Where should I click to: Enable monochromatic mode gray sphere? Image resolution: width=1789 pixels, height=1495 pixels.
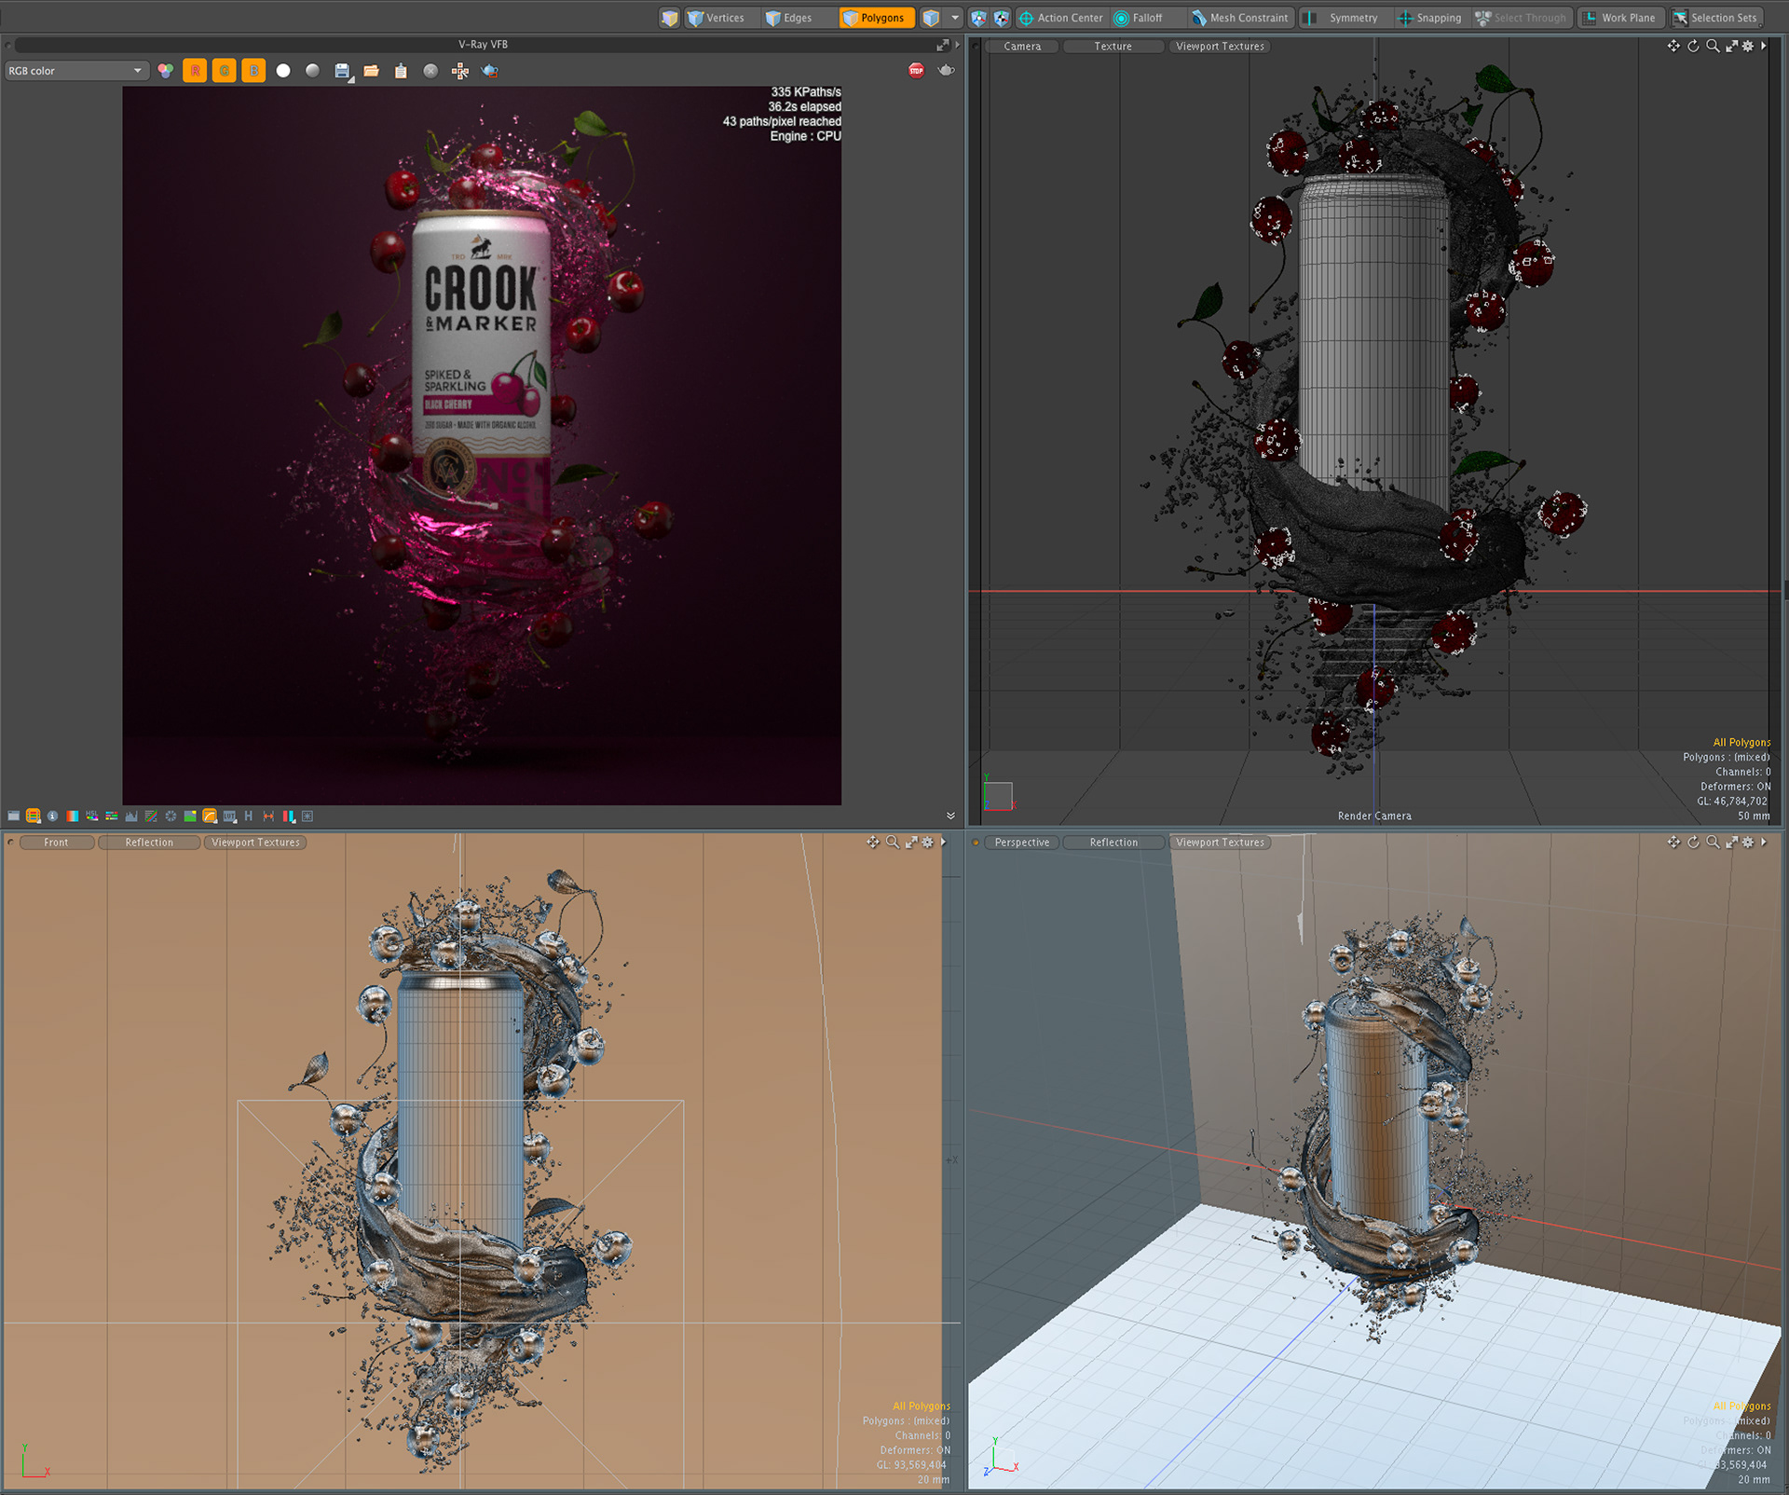click(x=313, y=71)
